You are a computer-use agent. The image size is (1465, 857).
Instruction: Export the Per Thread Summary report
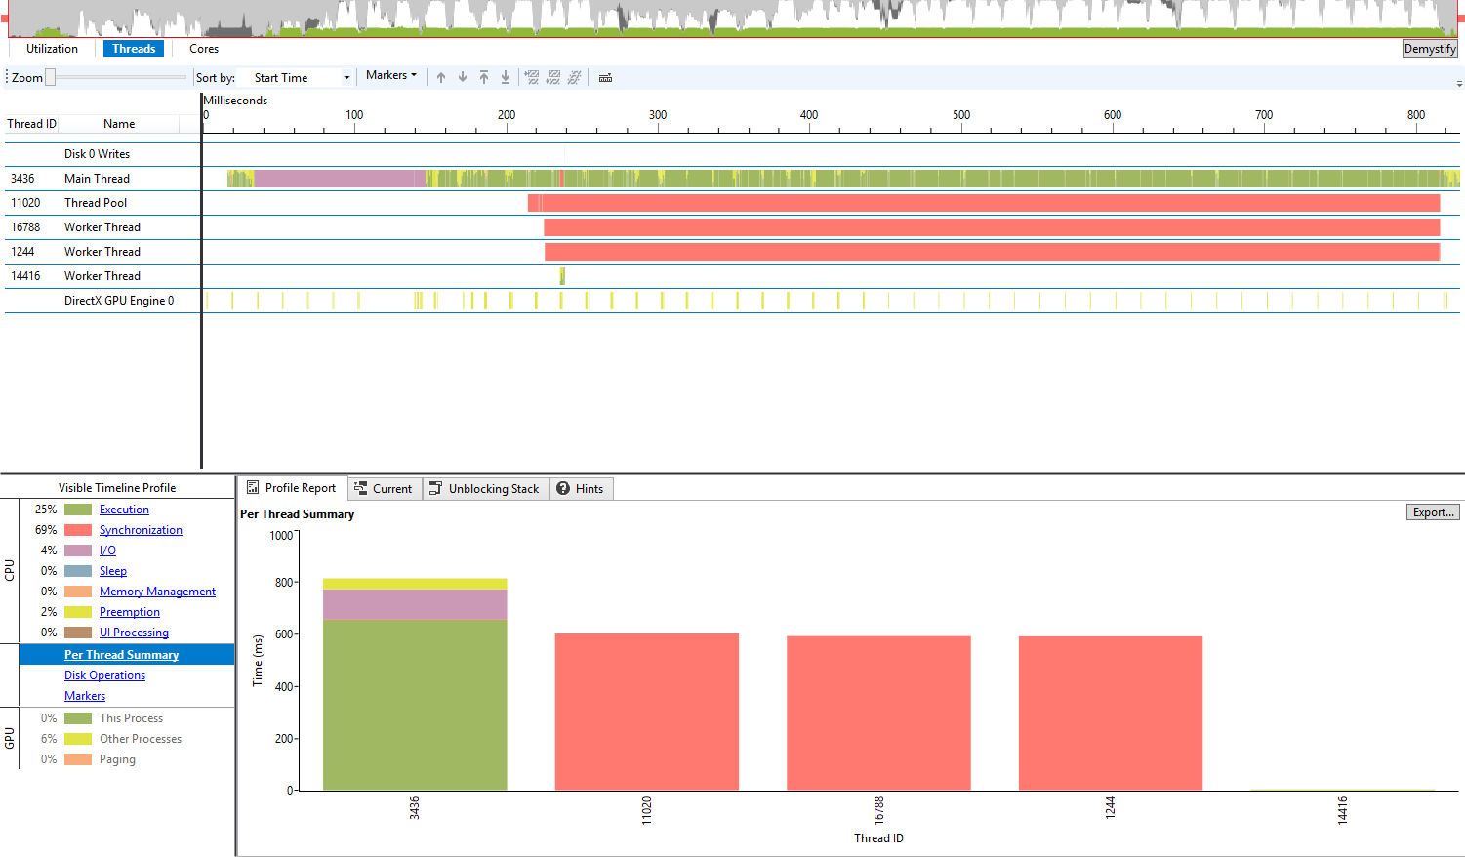pos(1432,511)
